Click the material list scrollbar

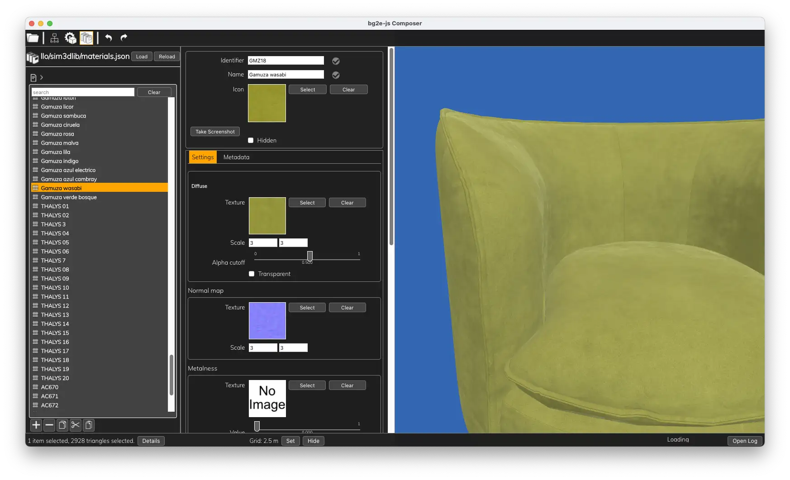coord(171,375)
